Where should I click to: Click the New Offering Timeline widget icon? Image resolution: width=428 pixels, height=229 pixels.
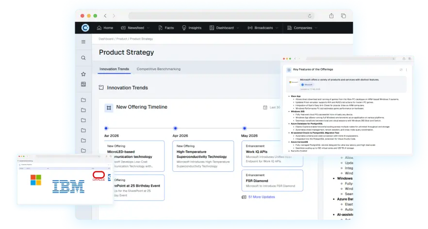(x=109, y=107)
